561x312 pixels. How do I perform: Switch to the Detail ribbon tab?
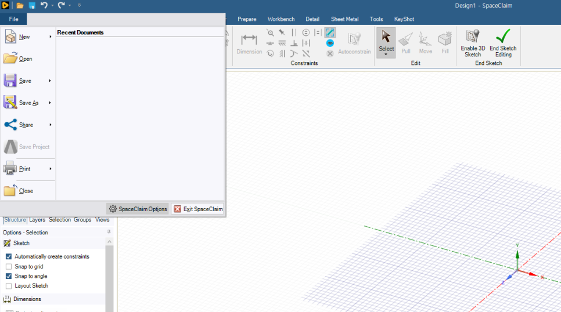point(312,19)
